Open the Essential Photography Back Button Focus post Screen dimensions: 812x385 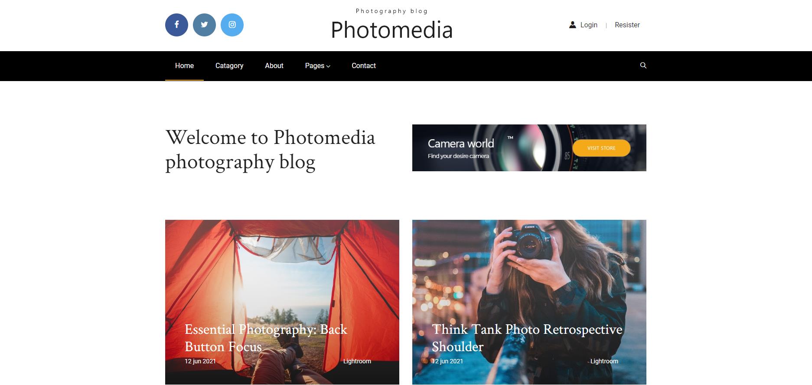[x=266, y=338]
